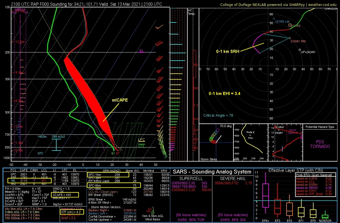This screenshot has height=223, width=340.
Task: Click the effective inflow layer bracket 299 m2s2
Action: click(56, 144)
